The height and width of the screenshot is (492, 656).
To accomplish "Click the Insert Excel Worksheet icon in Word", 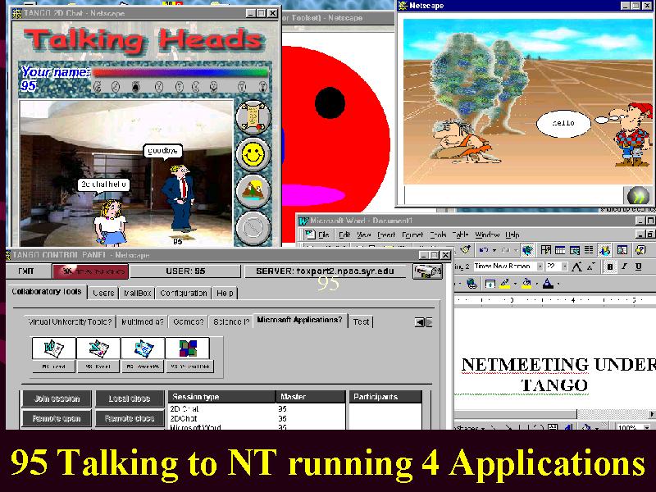I will click(x=574, y=250).
